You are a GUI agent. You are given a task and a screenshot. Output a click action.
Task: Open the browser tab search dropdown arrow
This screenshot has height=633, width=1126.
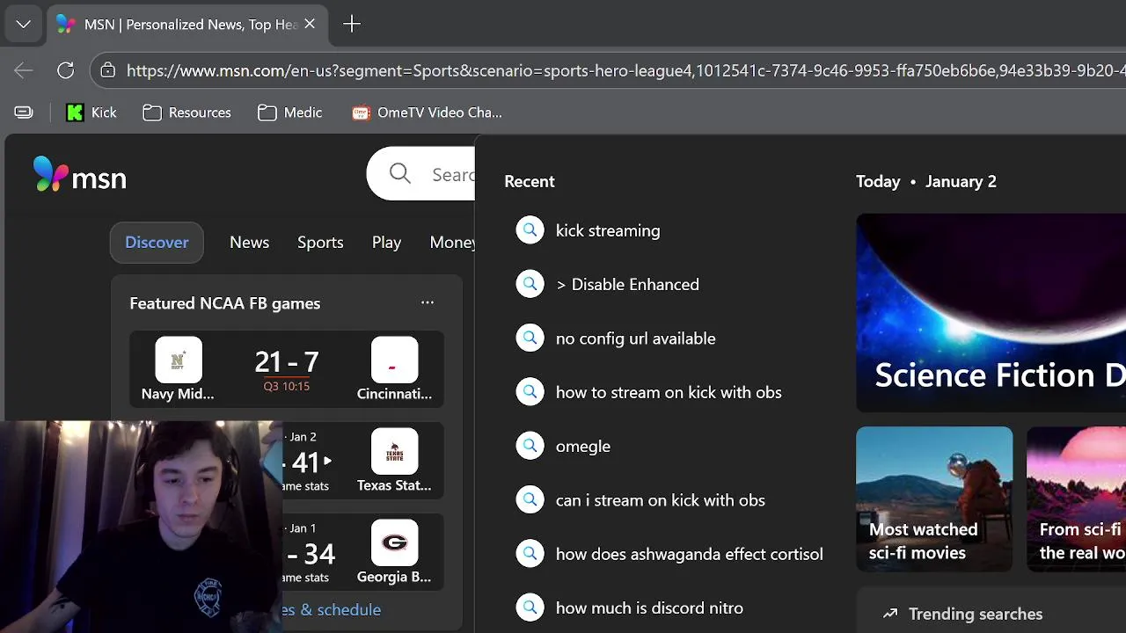(24, 25)
